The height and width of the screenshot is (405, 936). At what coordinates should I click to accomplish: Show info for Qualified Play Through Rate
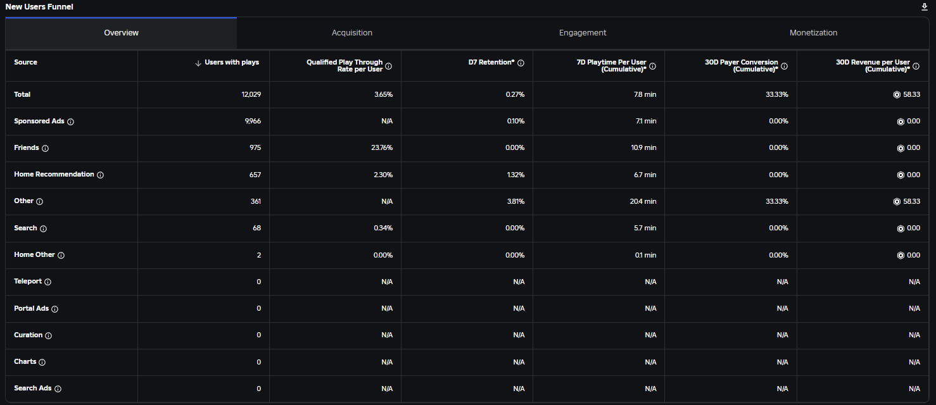(x=389, y=66)
